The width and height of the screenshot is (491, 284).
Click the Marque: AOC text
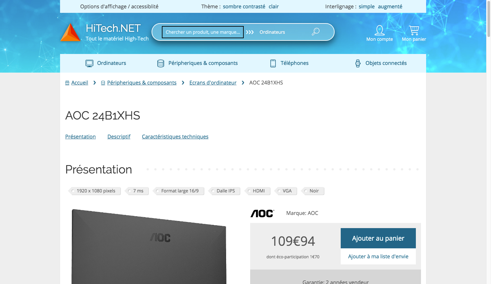[x=302, y=213]
